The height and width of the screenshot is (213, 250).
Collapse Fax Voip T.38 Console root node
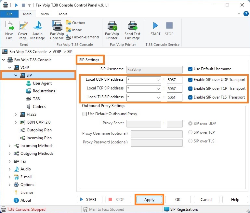[4, 60]
